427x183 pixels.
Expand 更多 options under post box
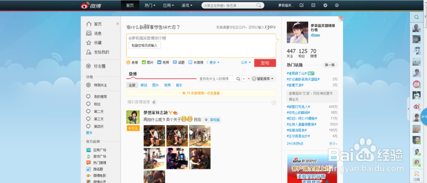[214, 63]
